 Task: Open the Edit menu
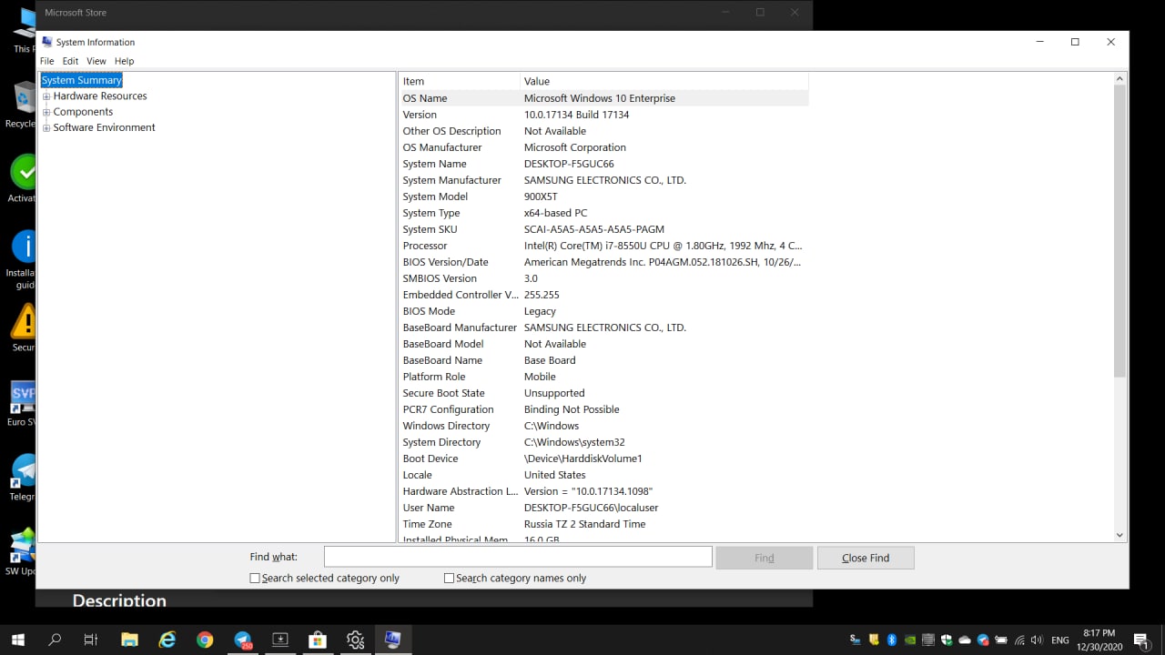pos(70,61)
